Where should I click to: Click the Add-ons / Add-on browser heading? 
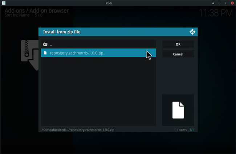pyautogui.click(x=37, y=10)
